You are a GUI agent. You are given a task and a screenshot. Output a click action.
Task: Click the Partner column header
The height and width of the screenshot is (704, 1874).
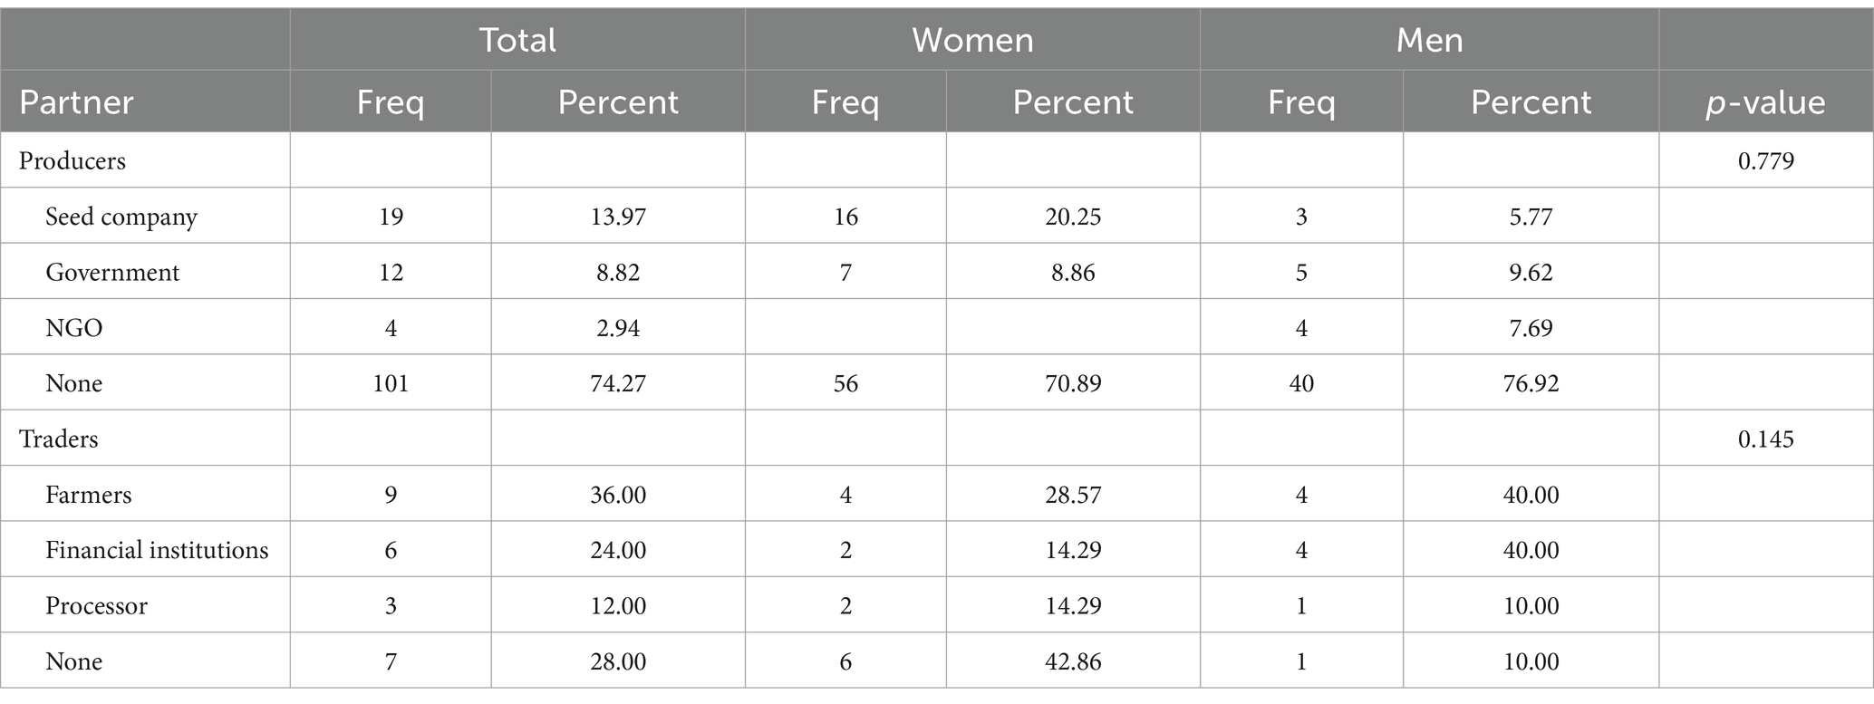point(76,102)
